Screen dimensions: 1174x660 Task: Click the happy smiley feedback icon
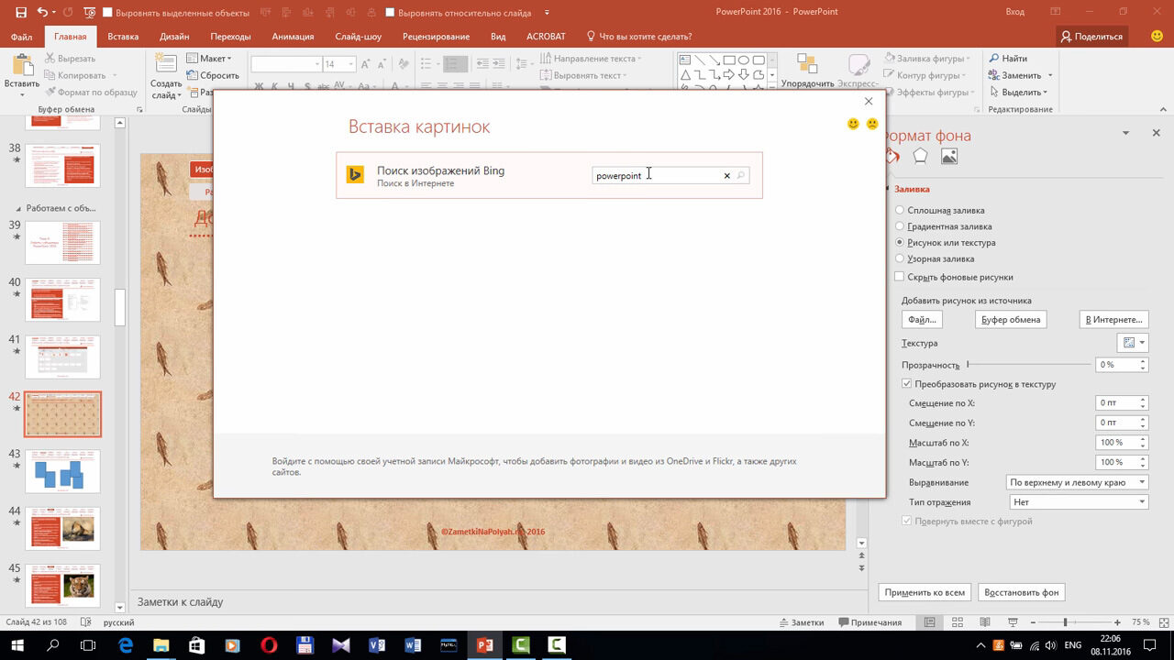point(853,124)
